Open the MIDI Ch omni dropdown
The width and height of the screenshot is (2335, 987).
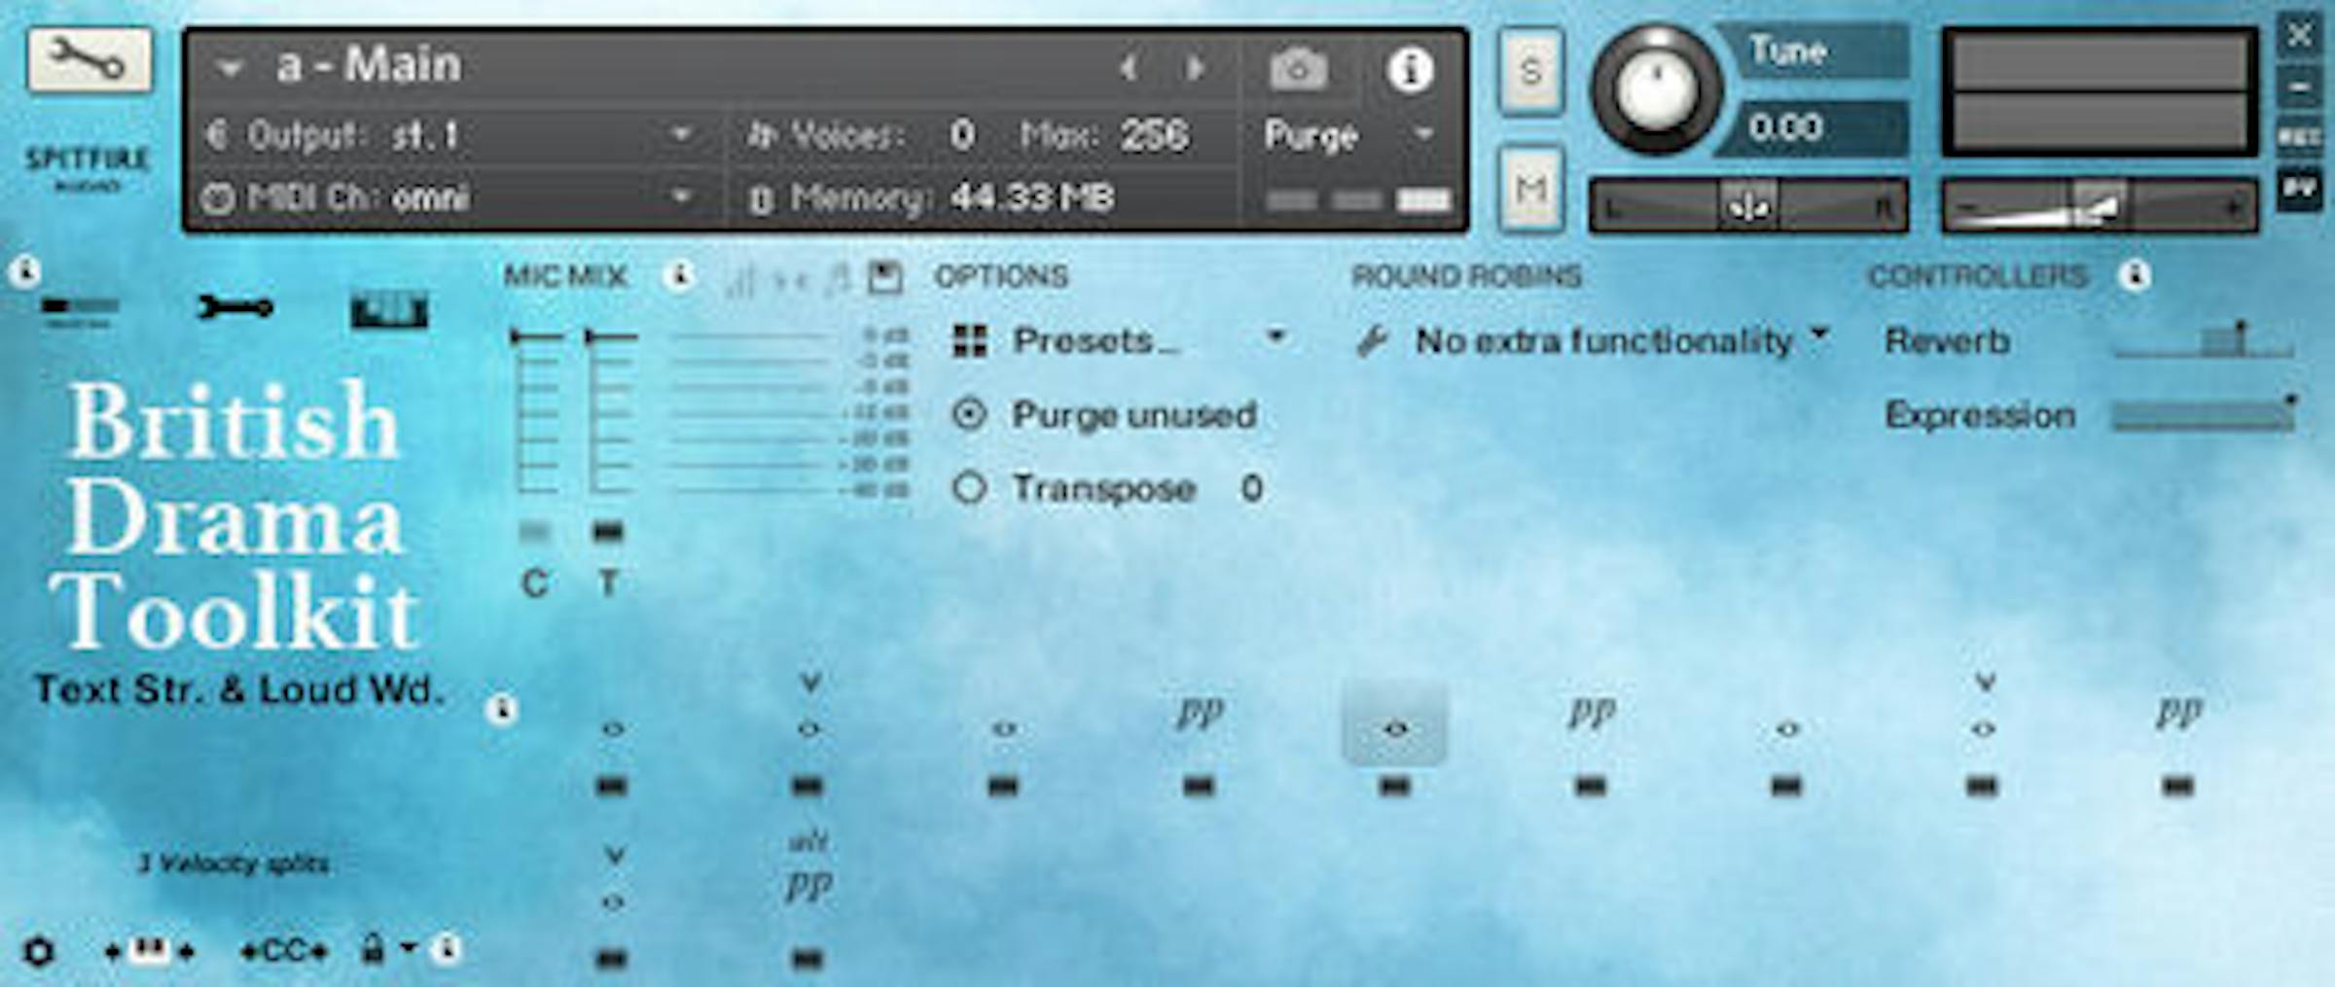683,196
